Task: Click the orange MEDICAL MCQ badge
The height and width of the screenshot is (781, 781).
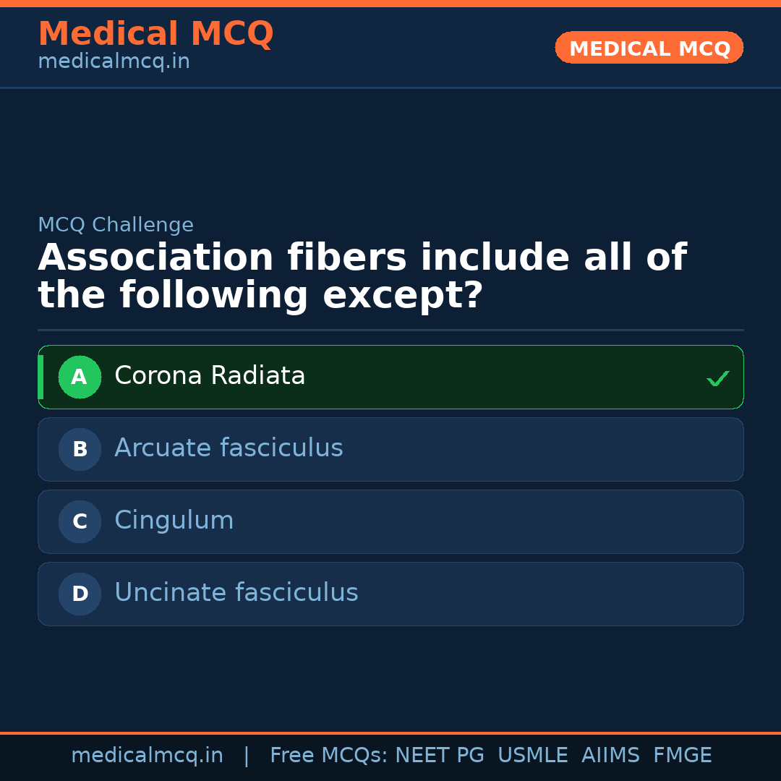Action: click(649, 48)
